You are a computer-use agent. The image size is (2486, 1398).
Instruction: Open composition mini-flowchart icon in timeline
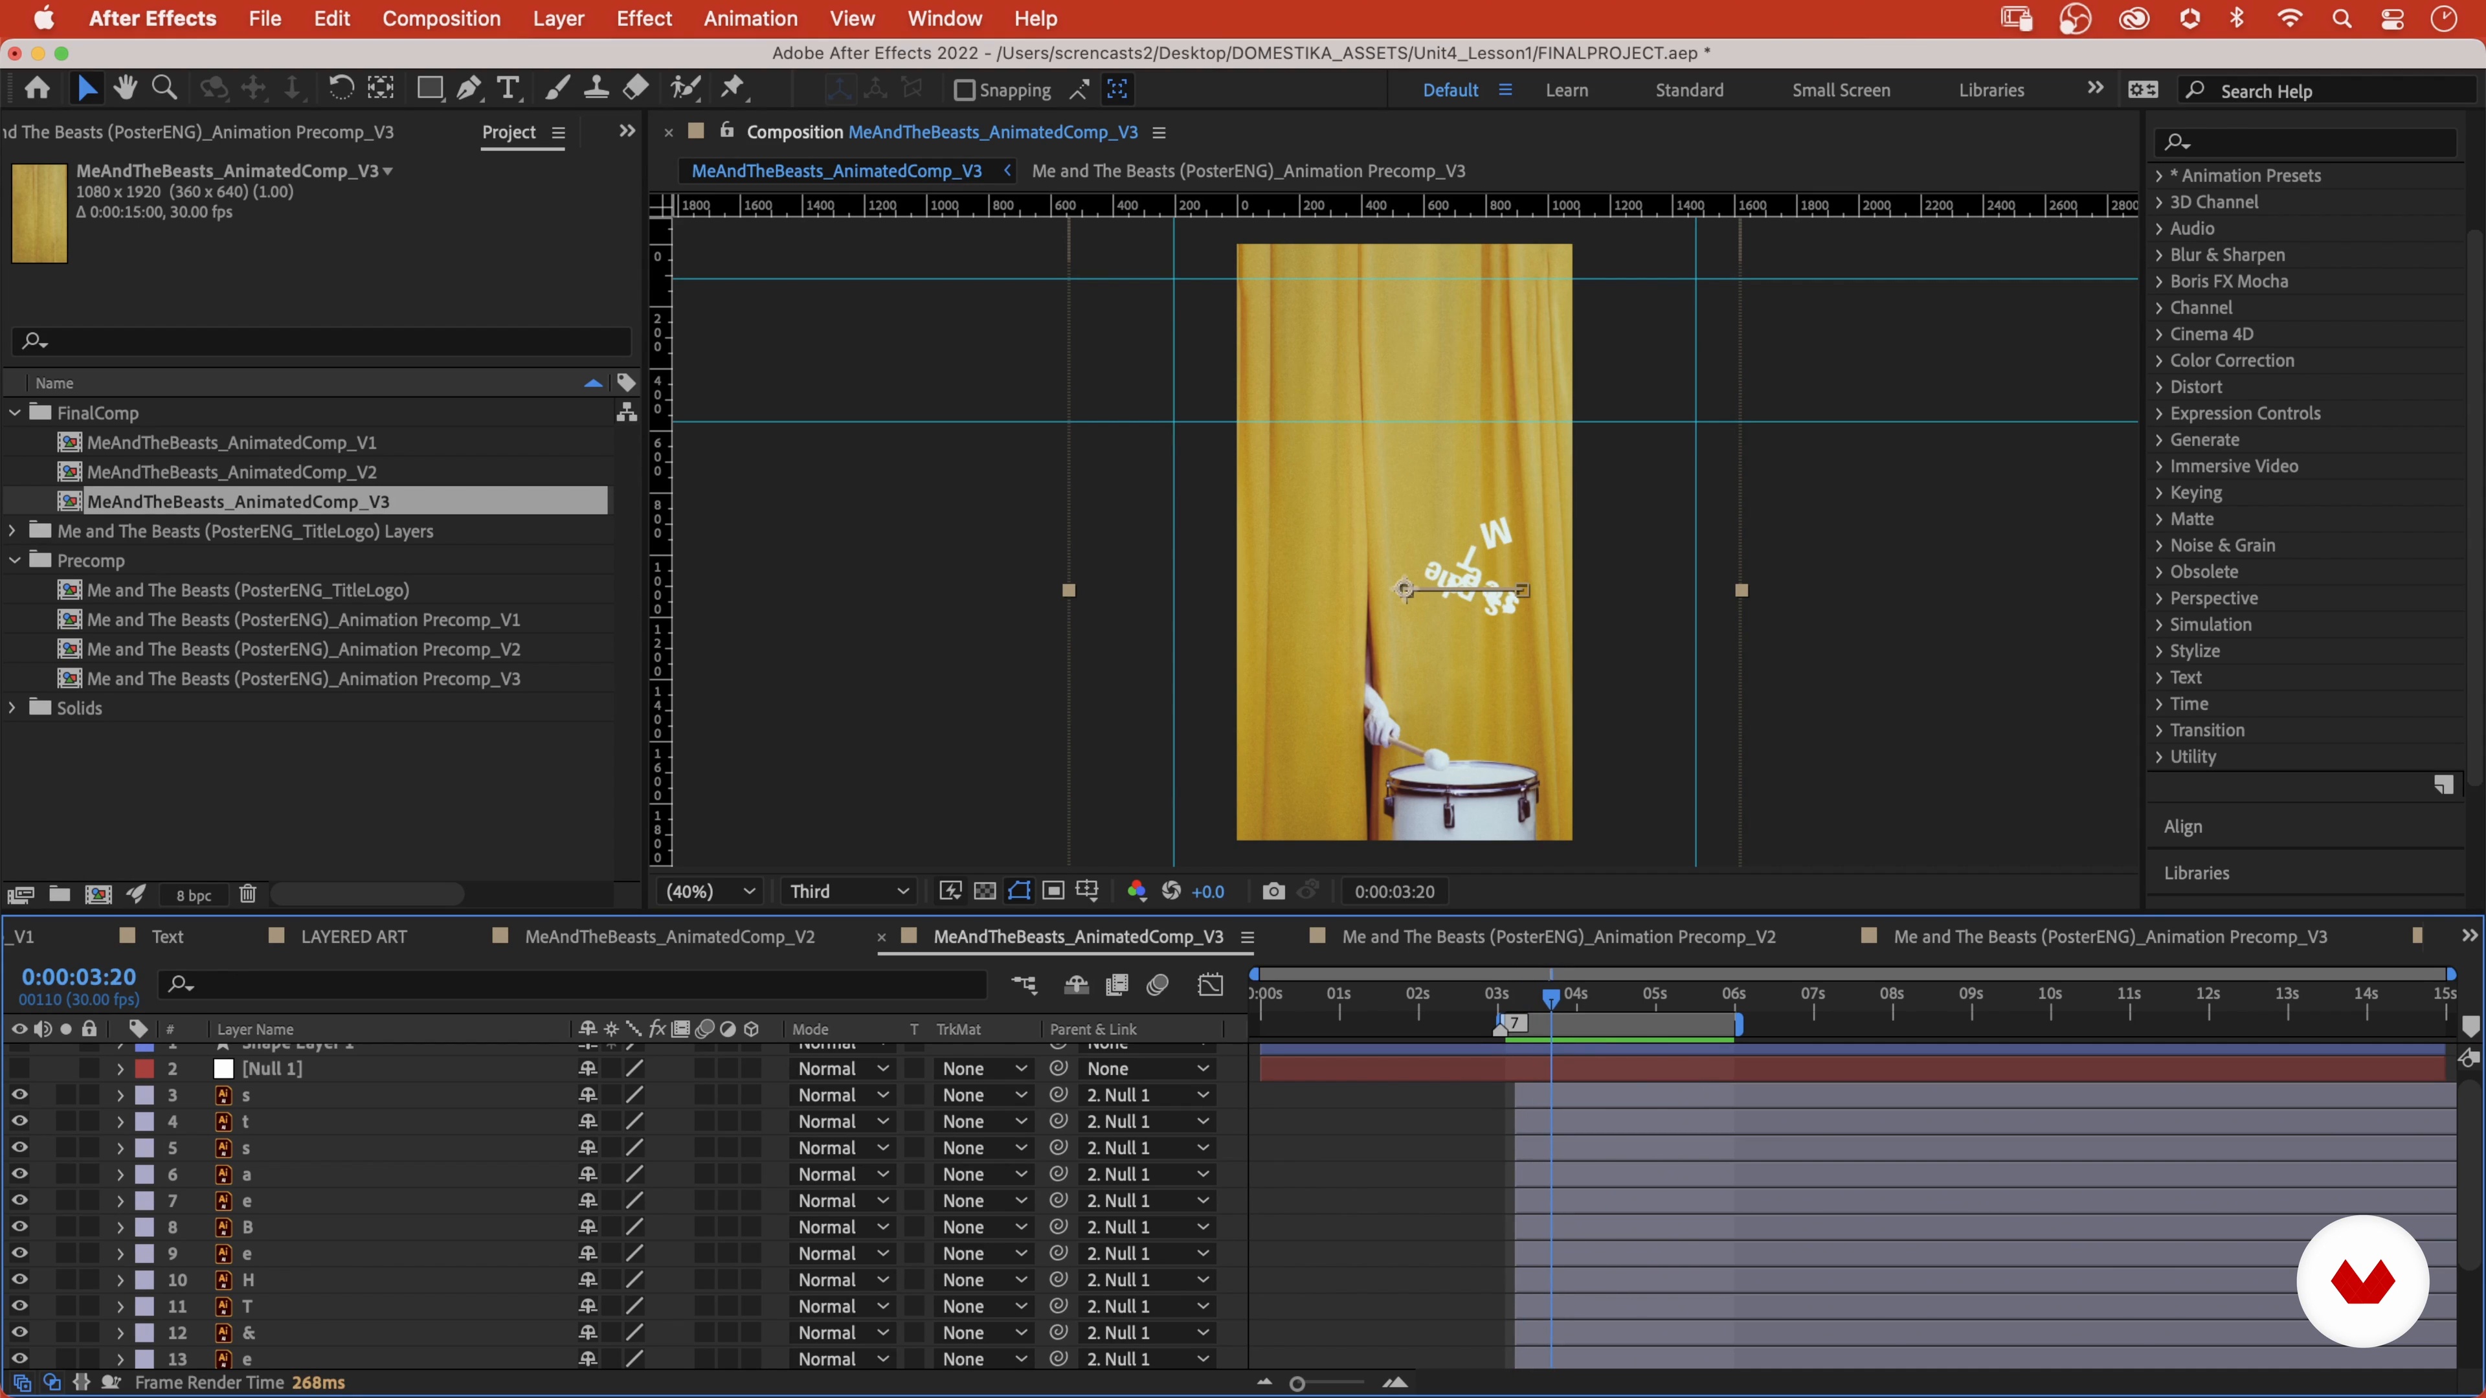(x=1024, y=985)
